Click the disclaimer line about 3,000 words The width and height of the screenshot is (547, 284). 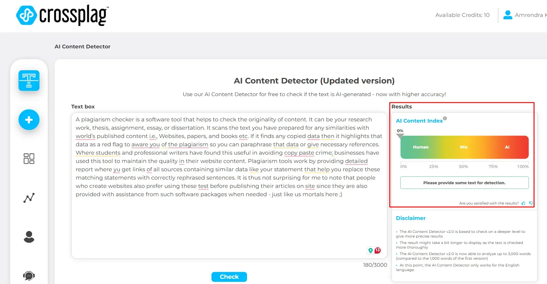[463, 256]
